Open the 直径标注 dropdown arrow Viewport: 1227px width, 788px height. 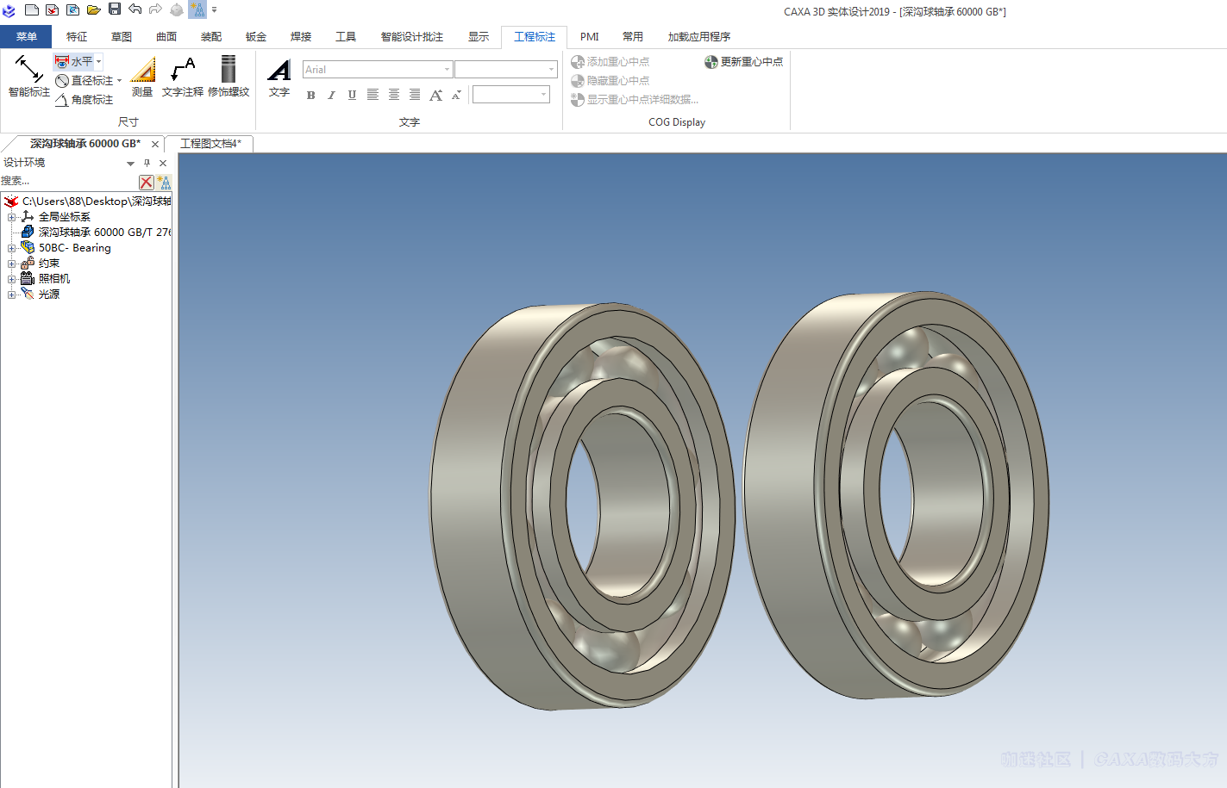119,81
